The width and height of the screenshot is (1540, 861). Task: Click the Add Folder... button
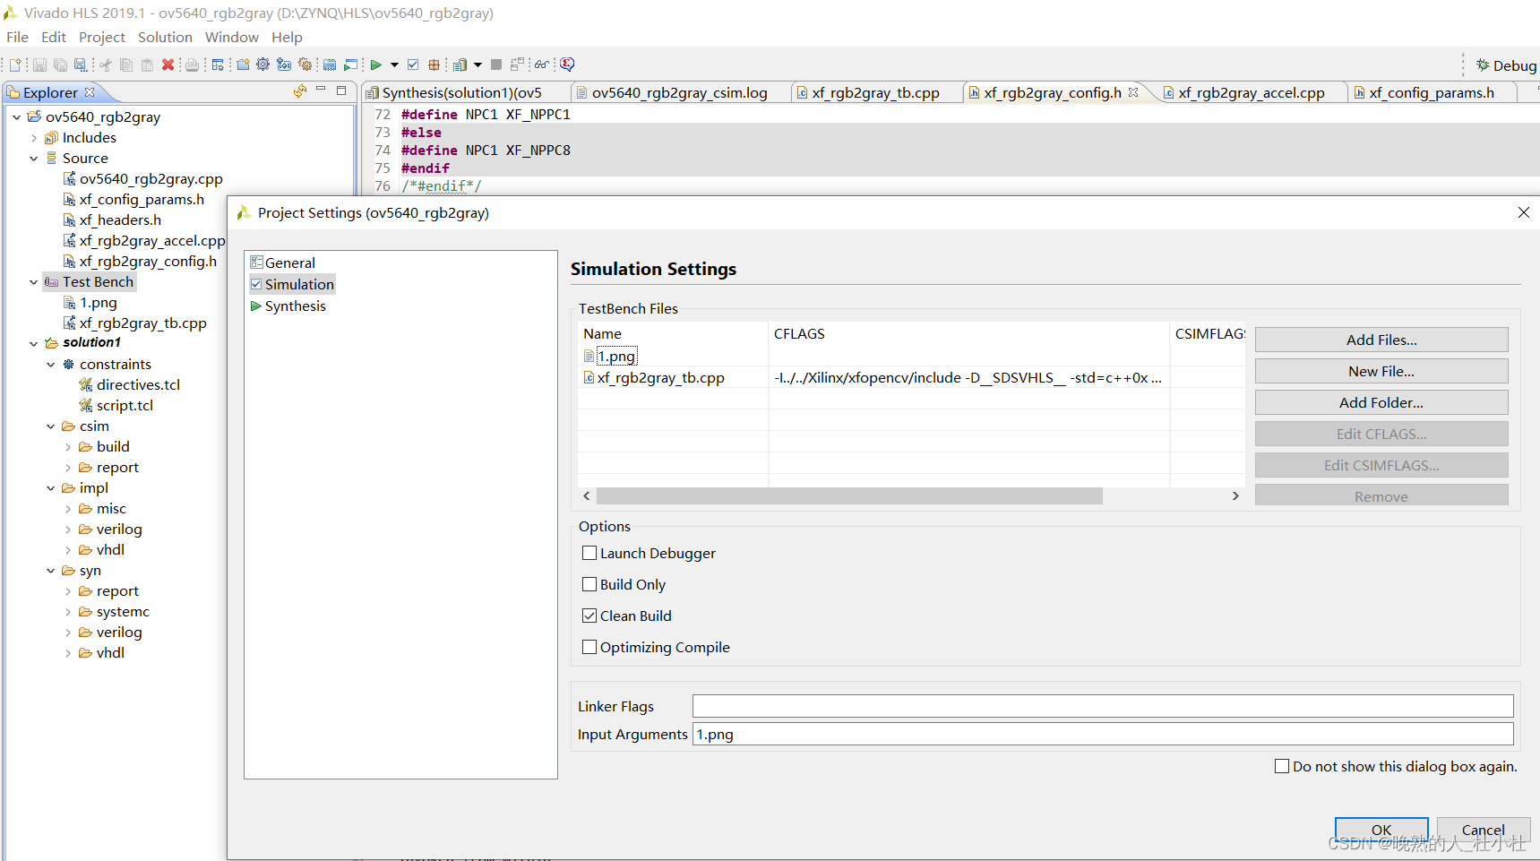(1381, 402)
